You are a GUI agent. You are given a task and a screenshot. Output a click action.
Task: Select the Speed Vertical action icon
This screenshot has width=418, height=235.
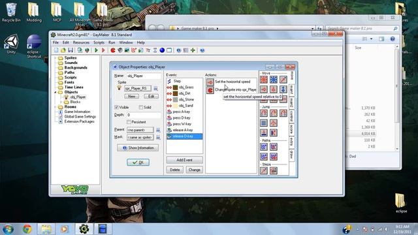pos(274,89)
